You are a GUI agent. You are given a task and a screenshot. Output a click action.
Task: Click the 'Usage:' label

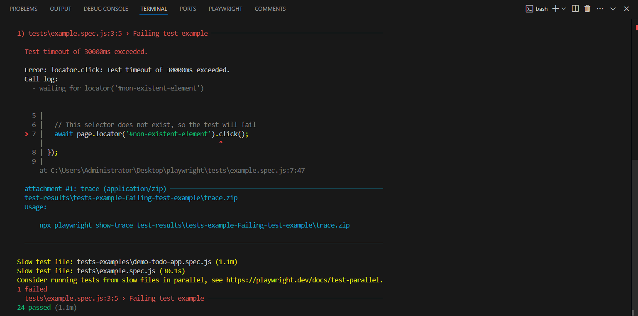(x=36, y=207)
